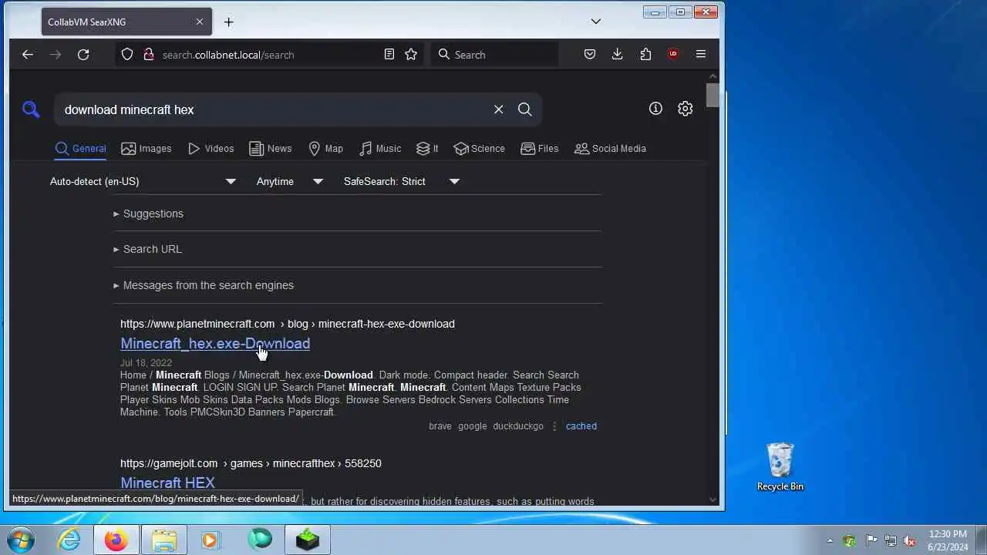Open the Firefox downloads panel
Image resolution: width=987 pixels, height=555 pixels.
pos(617,55)
